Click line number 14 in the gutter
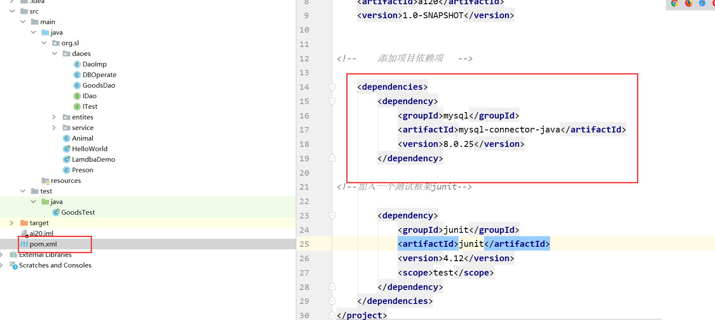Viewport: 715px width, 320px height. [x=304, y=87]
